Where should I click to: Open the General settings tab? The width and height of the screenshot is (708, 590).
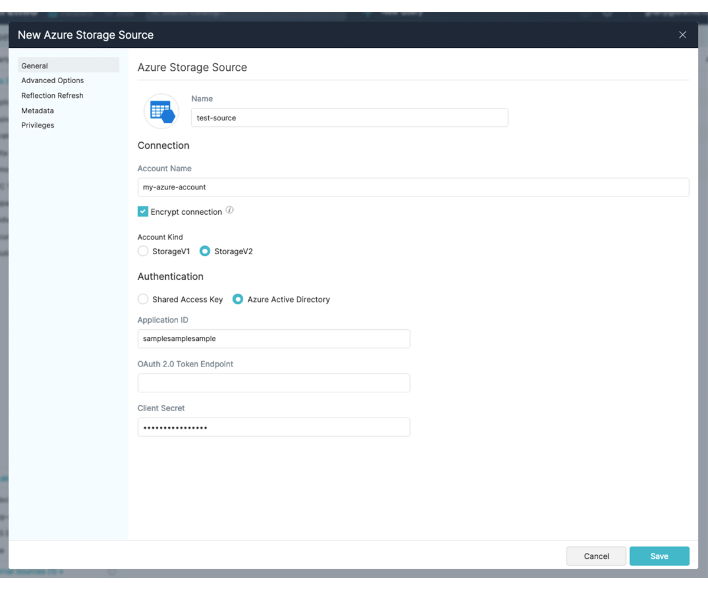pyautogui.click(x=68, y=65)
